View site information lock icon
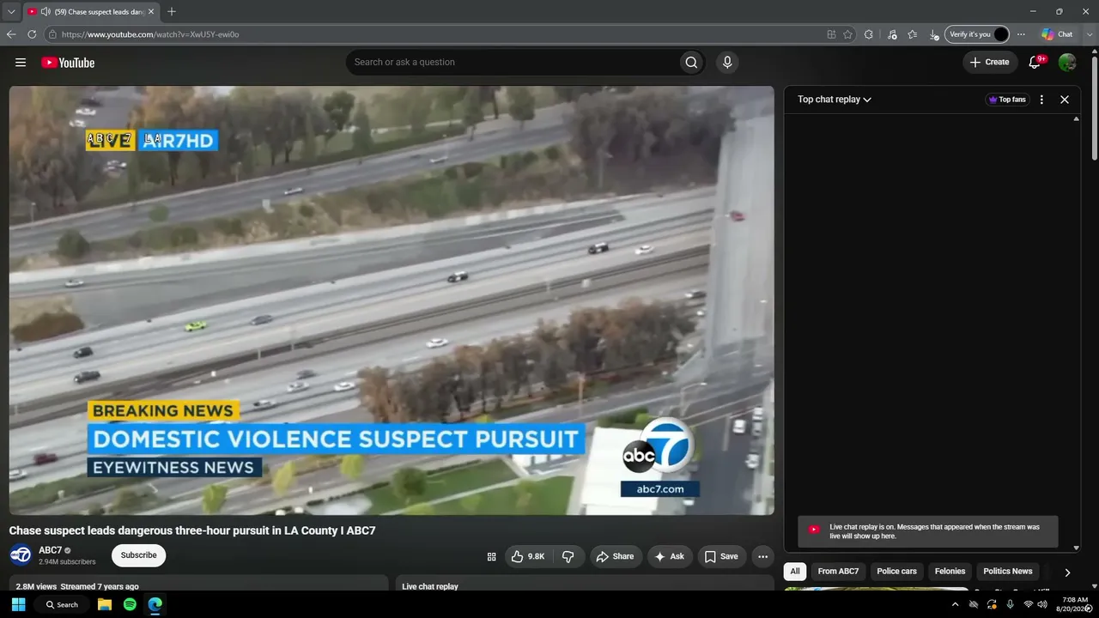 tap(52, 34)
